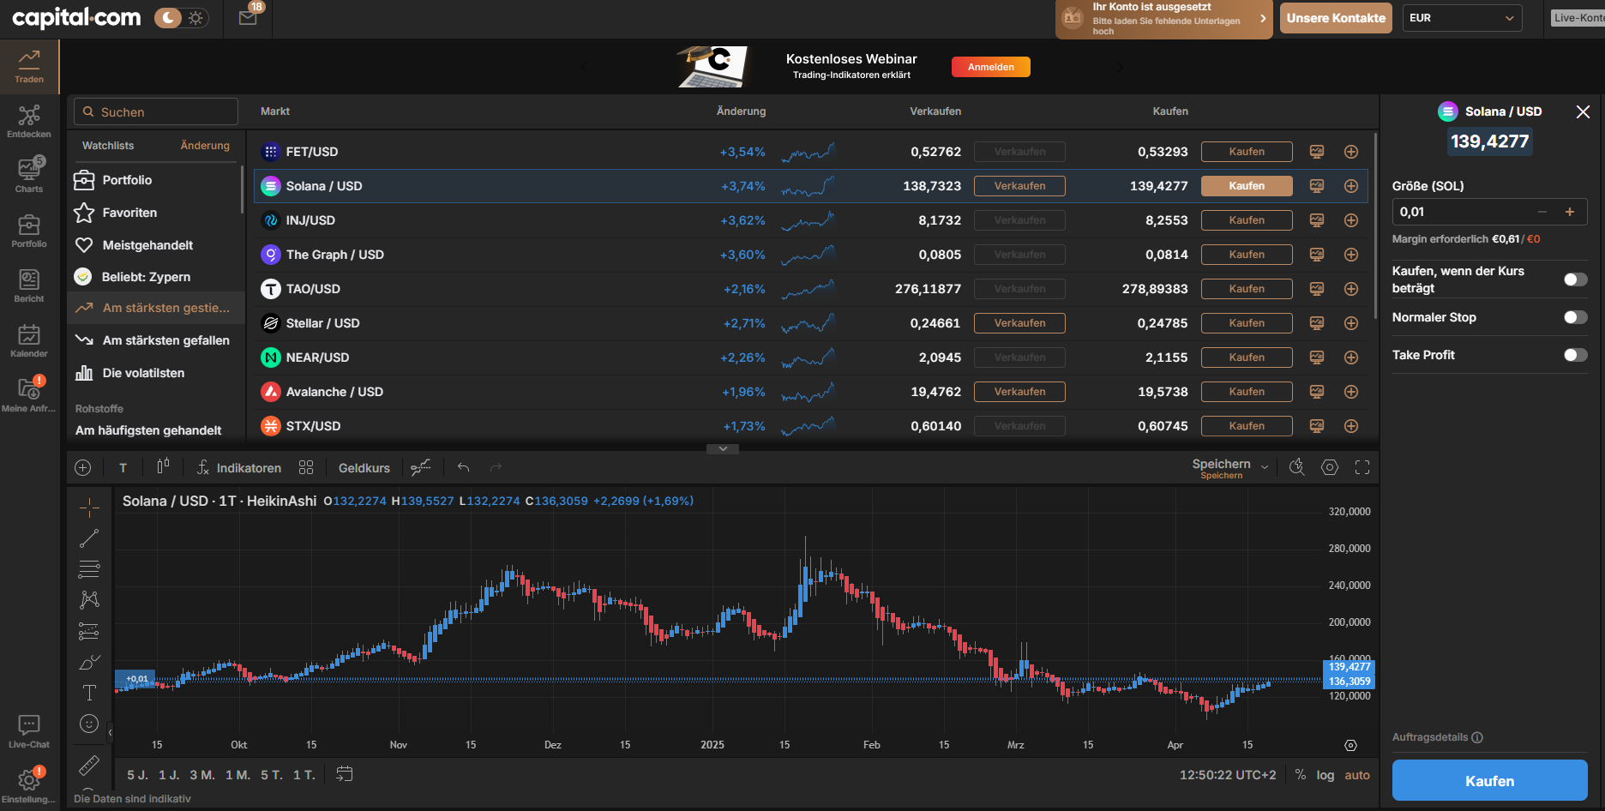Close the Solana / USD order panel
This screenshot has height=811, width=1605.
coord(1583,111)
